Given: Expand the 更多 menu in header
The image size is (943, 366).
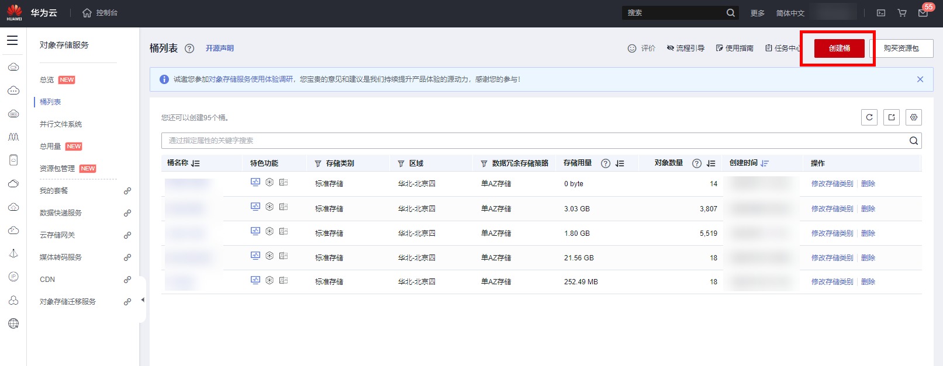Looking at the screenshot, I should 757,13.
